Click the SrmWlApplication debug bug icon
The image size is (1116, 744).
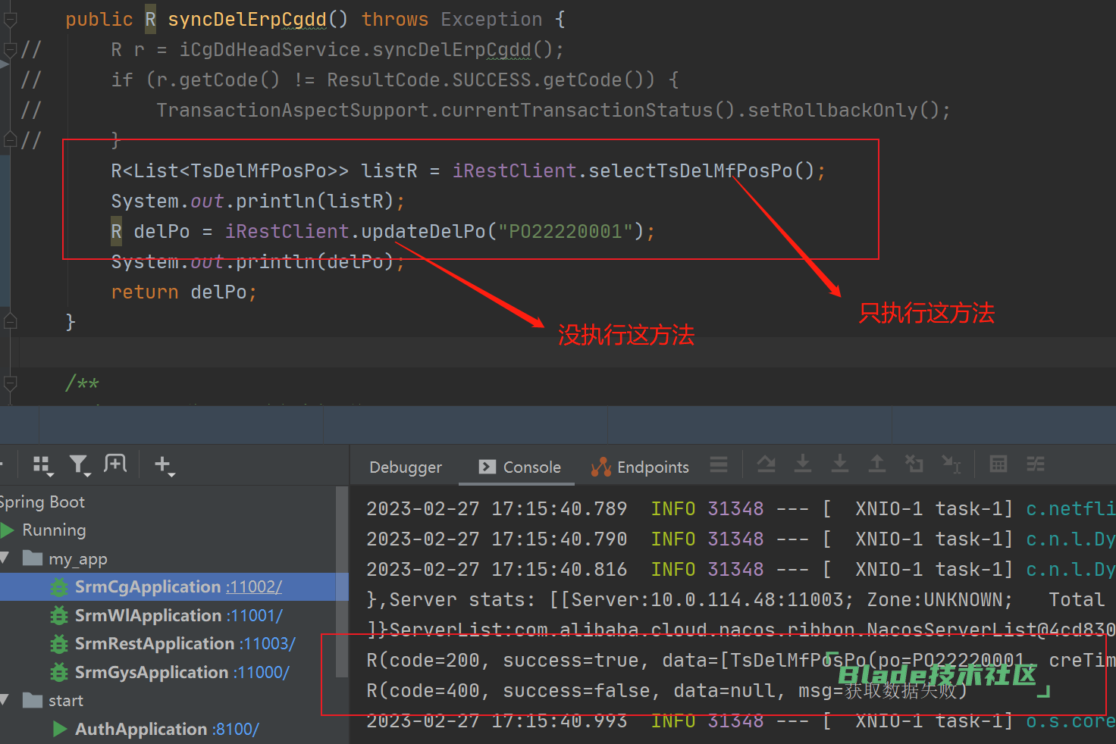point(59,616)
